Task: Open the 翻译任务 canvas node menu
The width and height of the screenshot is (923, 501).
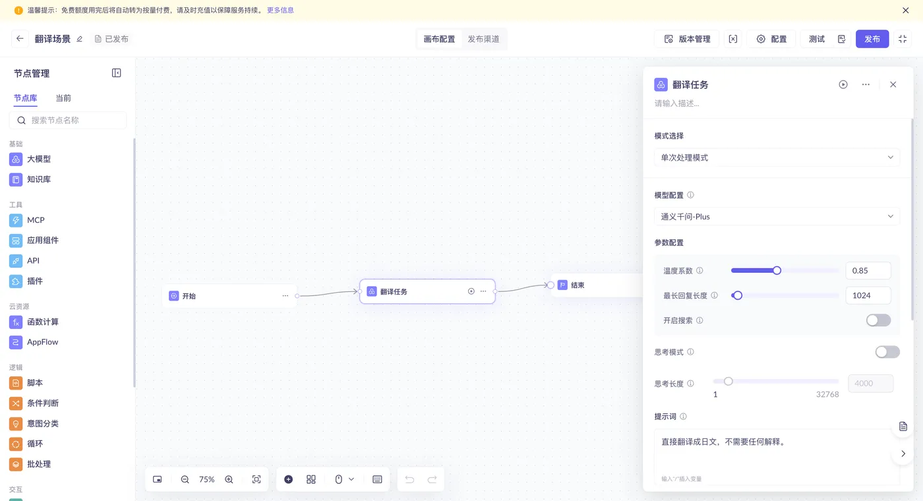Action: [x=483, y=291]
